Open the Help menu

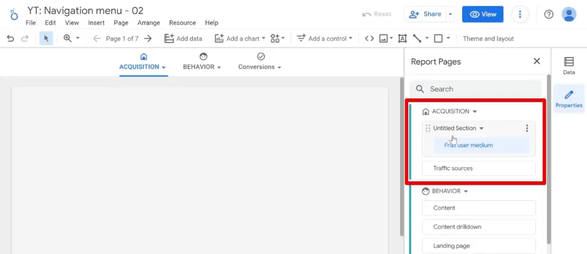point(212,23)
